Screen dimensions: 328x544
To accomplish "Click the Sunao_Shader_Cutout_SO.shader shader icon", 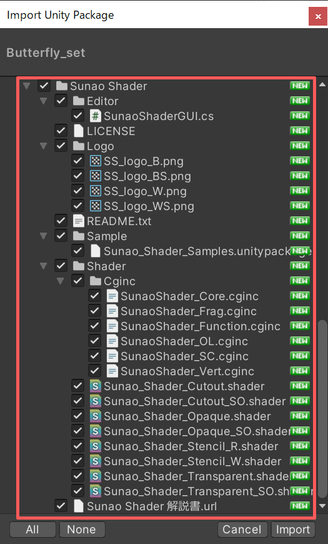I will (x=96, y=401).
